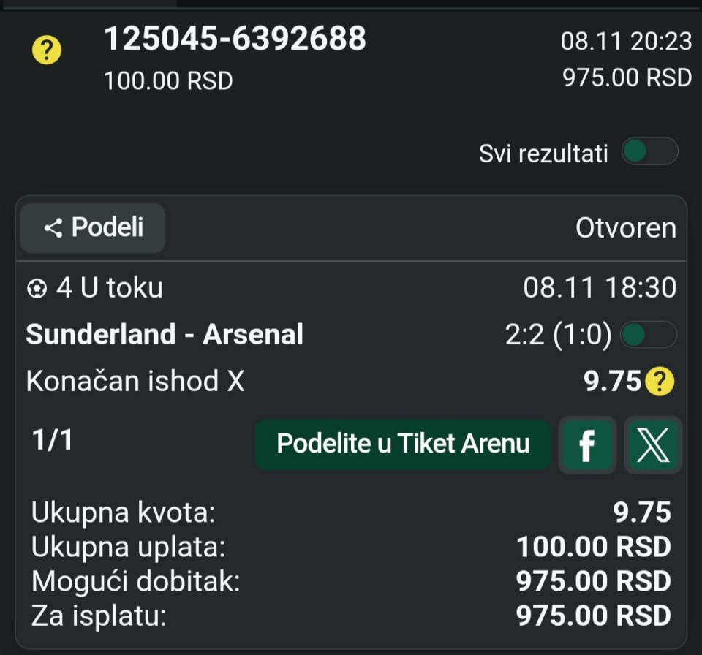Select ticket number 125045-6392688
Screen dimensions: 702x655
click(235, 39)
